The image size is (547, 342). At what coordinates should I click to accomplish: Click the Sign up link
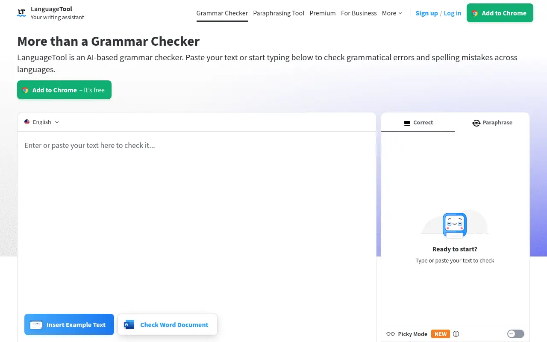(426, 13)
